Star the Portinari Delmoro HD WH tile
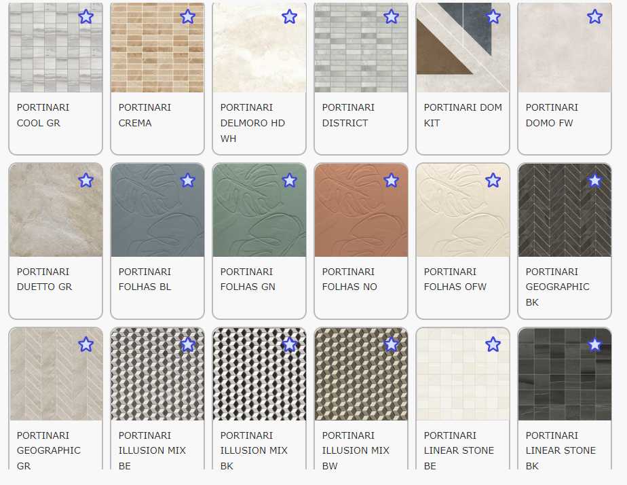 pos(289,16)
